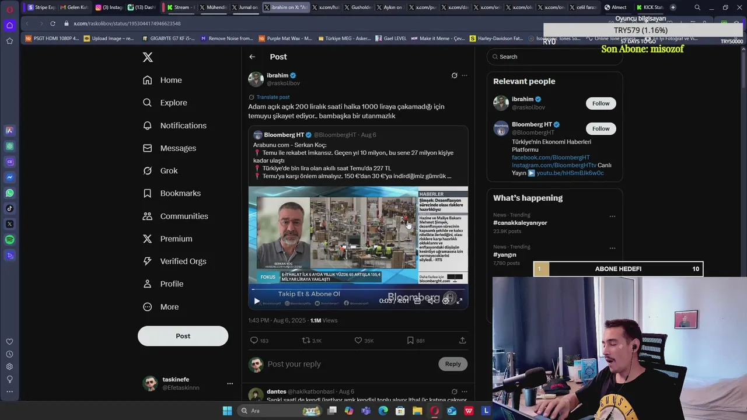Open Profile in the sidebar

point(163,284)
